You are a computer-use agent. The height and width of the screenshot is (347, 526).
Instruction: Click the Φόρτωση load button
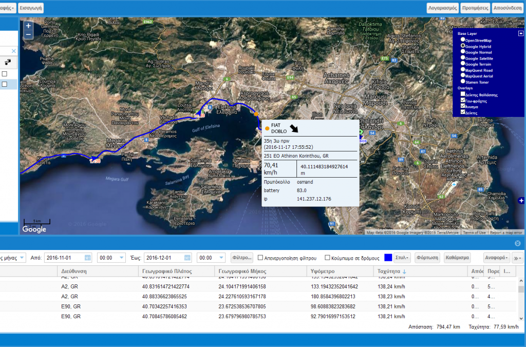427,258
